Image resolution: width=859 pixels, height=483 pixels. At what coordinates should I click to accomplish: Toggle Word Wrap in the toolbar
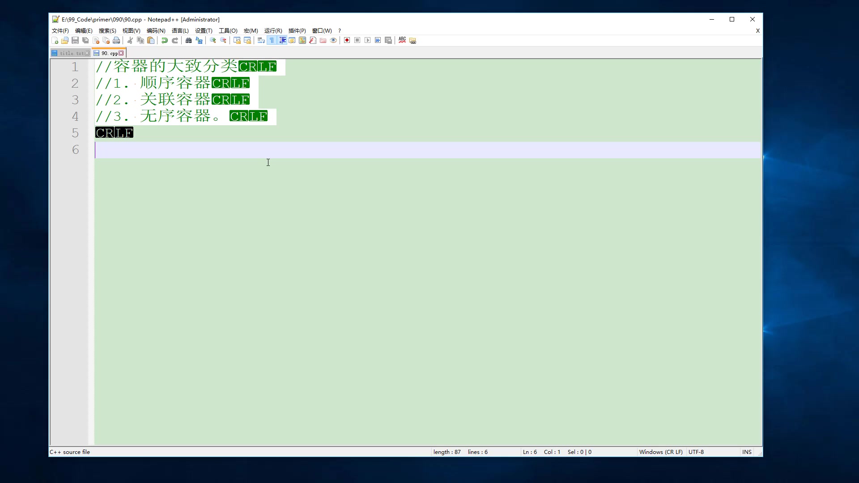(261, 40)
